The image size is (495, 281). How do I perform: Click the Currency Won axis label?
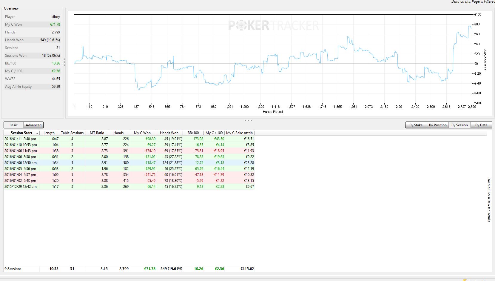(x=485, y=59)
